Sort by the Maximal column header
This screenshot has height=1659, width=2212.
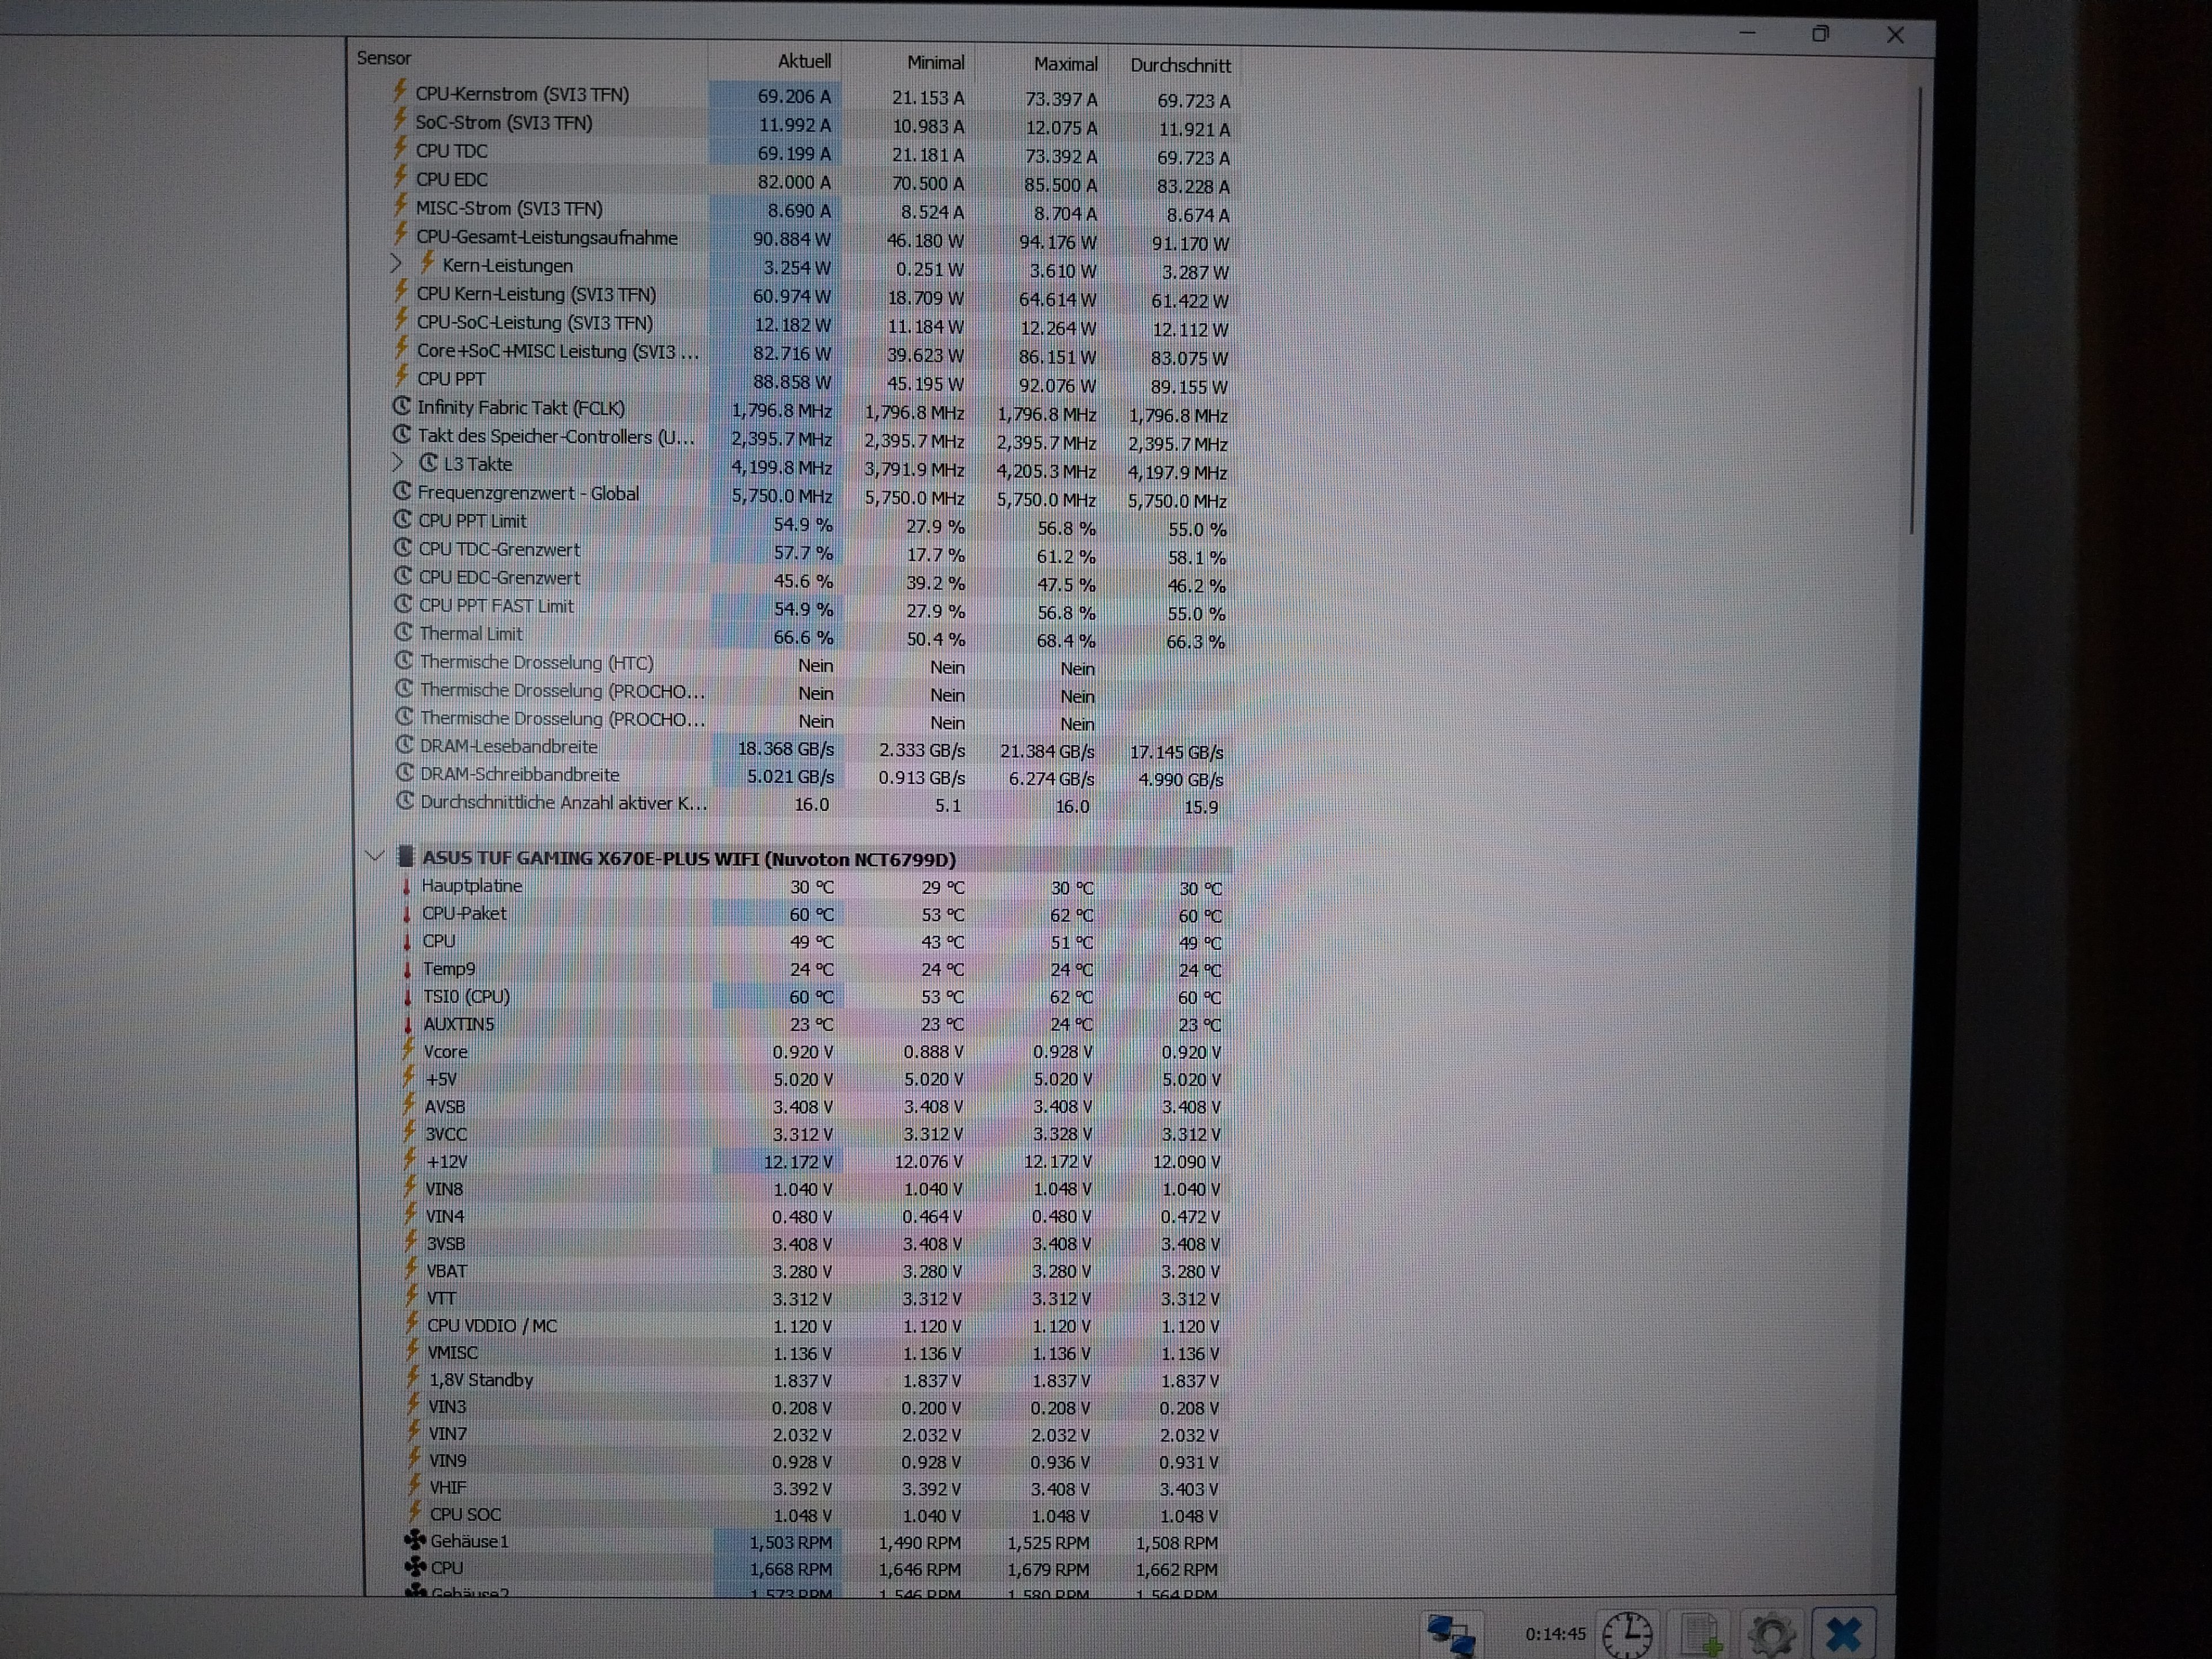1065,63
